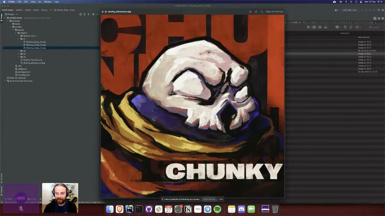Click the Quick Look share icon
The height and width of the screenshot is (216, 385).
pos(262,12)
